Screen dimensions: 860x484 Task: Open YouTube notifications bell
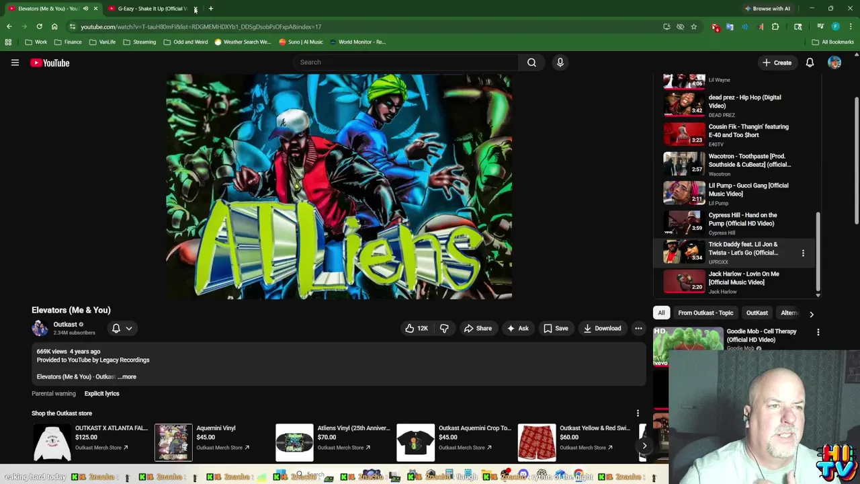(810, 63)
